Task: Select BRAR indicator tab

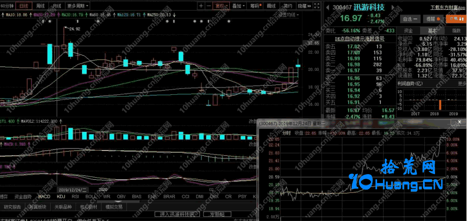Action: click(169, 197)
